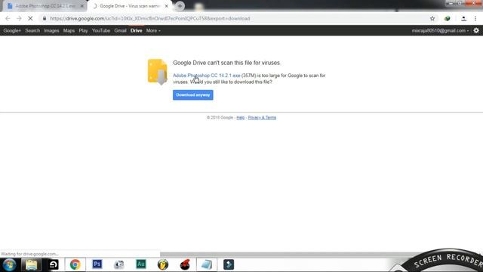Open Play in the Google bar
Screen dimensions: 483x272
click(x=83, y=30)
